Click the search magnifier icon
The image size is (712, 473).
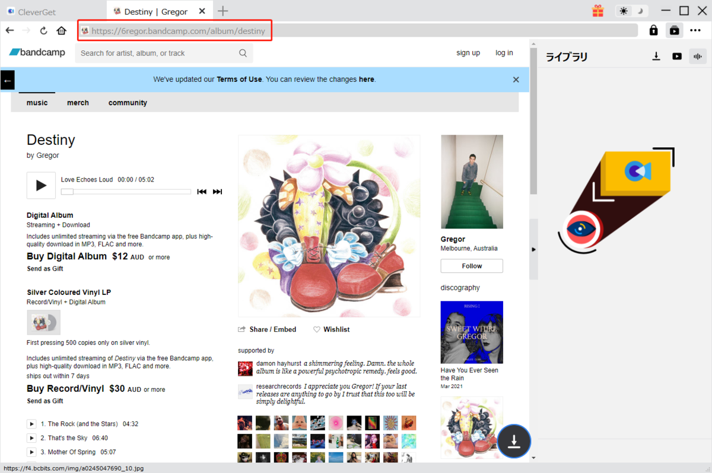tap(243, 53)
